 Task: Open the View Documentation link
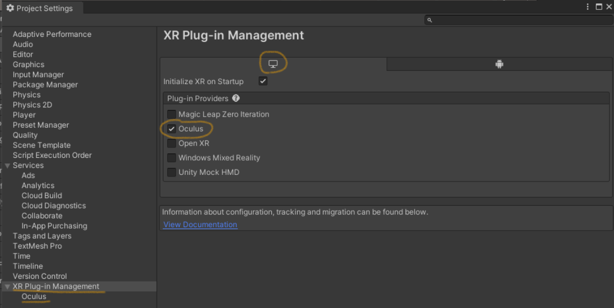pyautogui.click(x=200, y=224)
